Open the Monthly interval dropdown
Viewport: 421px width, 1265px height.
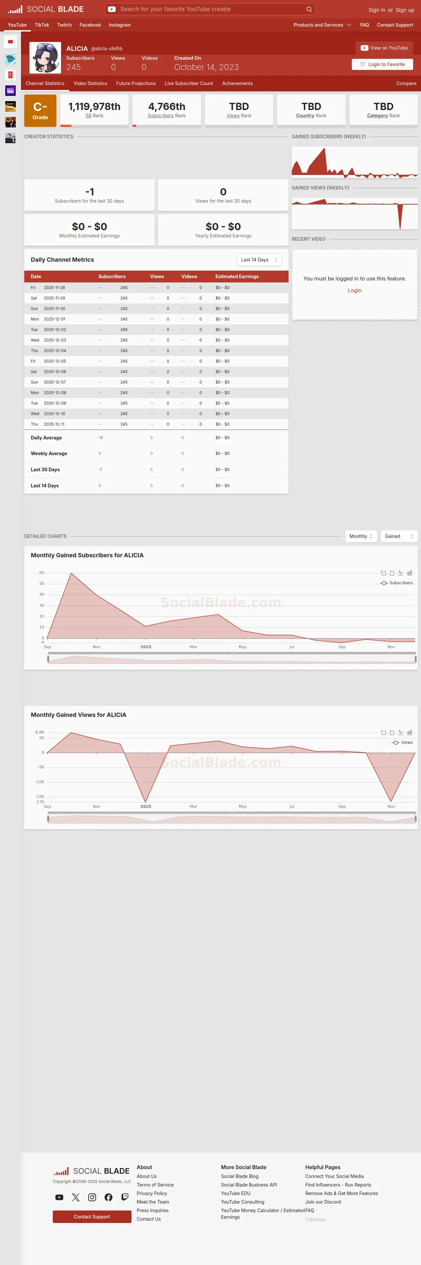click(x=361, y=536)
